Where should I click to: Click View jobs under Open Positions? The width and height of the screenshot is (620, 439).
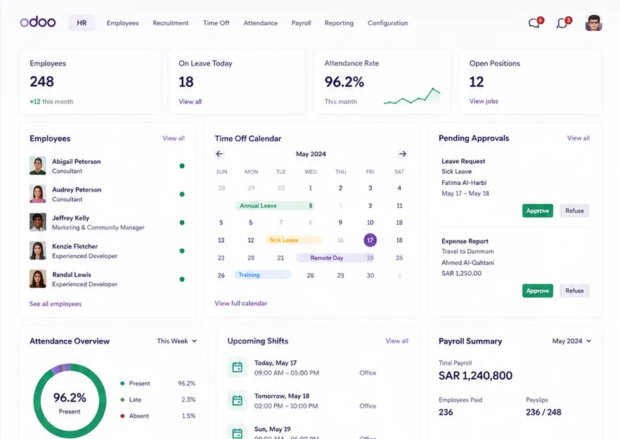point(484,101)
